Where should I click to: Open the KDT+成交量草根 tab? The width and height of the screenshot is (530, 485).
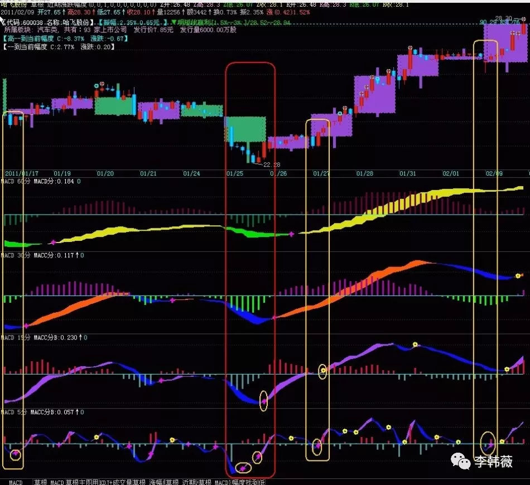point(122,482)
